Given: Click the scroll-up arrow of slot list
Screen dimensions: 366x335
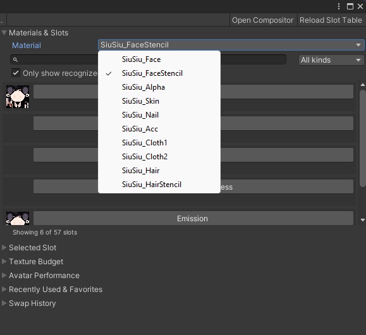Looking at the screenshot, I should (x=362, y=85).
